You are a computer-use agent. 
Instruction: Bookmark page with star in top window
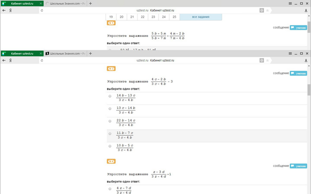(267, 11)
